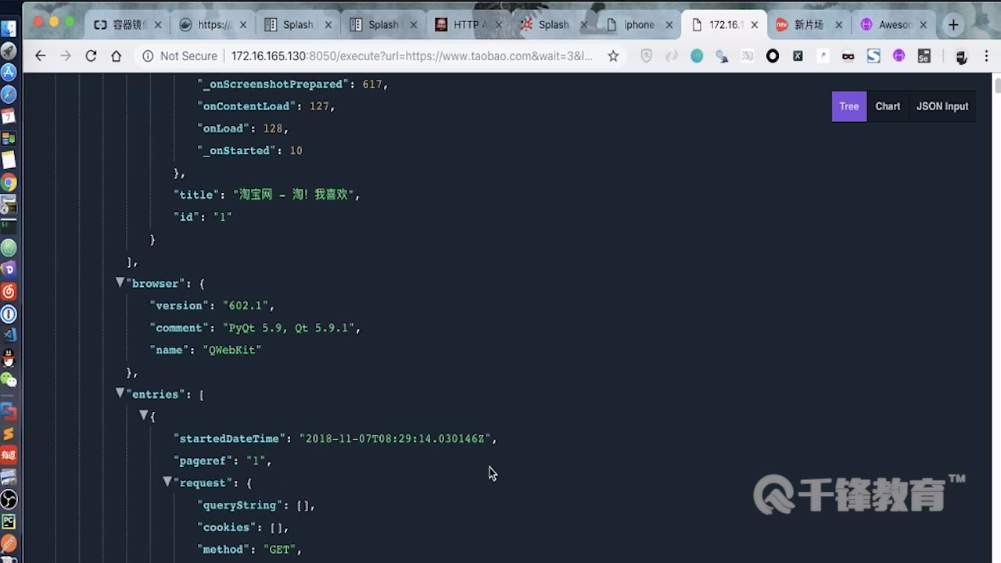Open the shield extension icon
This screenshot has width=1001, height=563.
click(x=647, y=56)
